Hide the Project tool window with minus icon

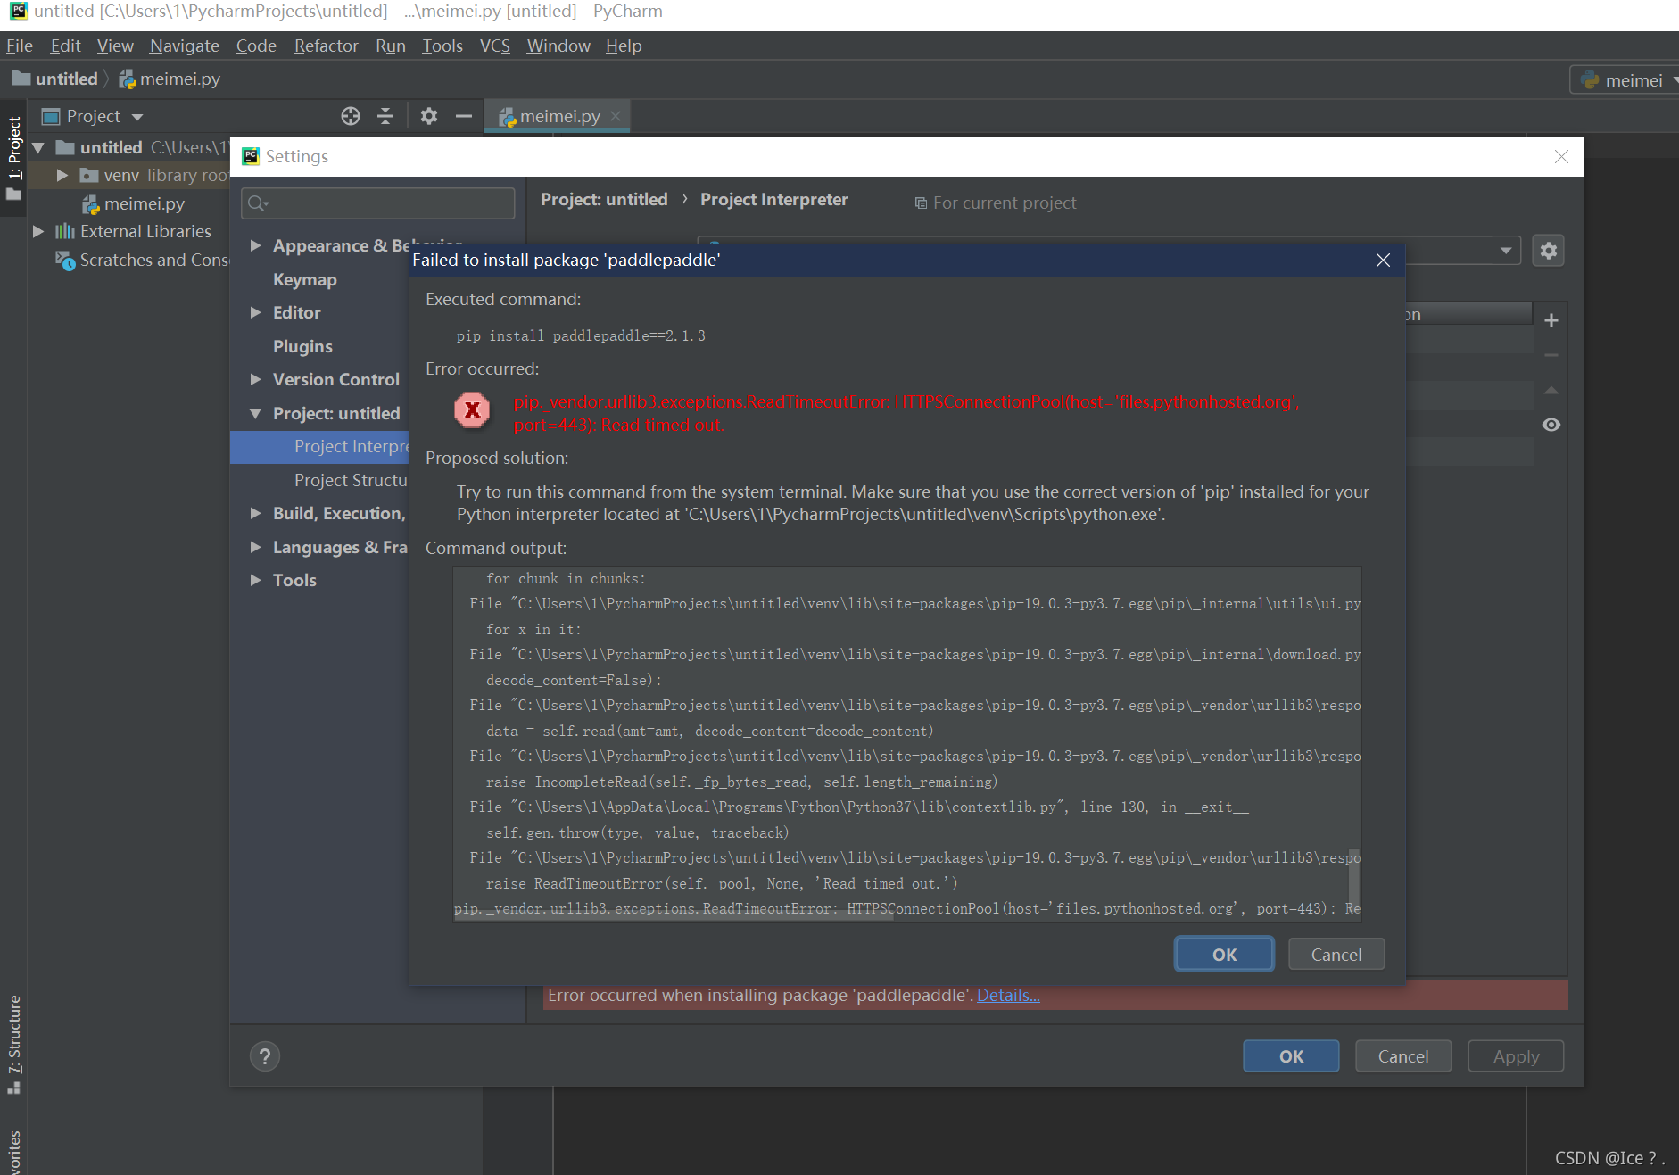[x=463, y=116]
